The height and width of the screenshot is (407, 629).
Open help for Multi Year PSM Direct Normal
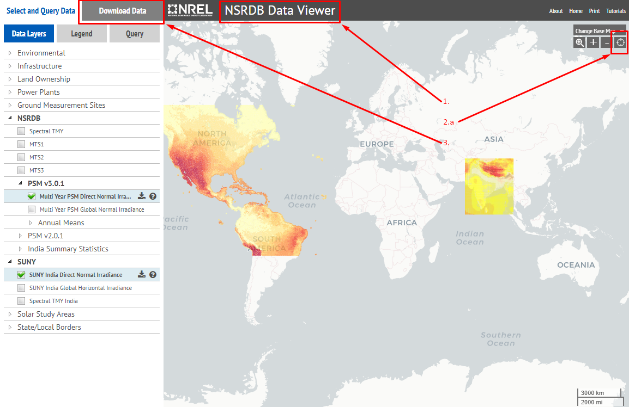[x=153, y=196]
